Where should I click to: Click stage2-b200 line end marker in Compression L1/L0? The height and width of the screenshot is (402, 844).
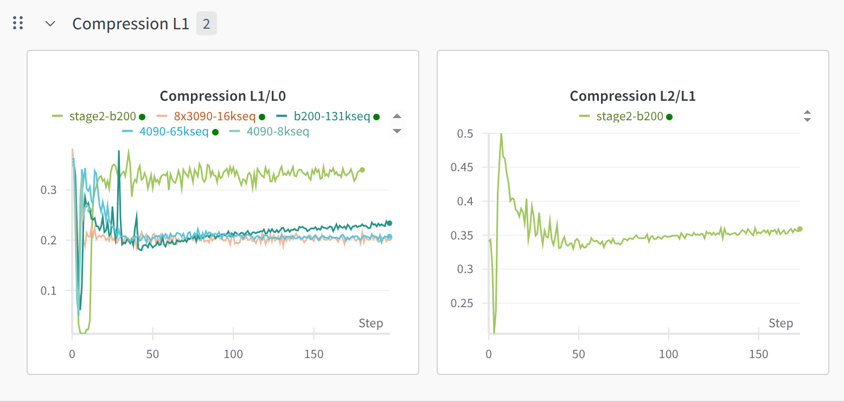[362, 170]
